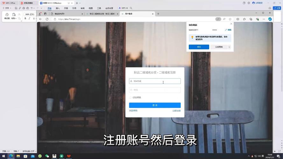Screen dimensions: 283x159
Task: Open the spell check status dropdown
Action: click(29, 151)
